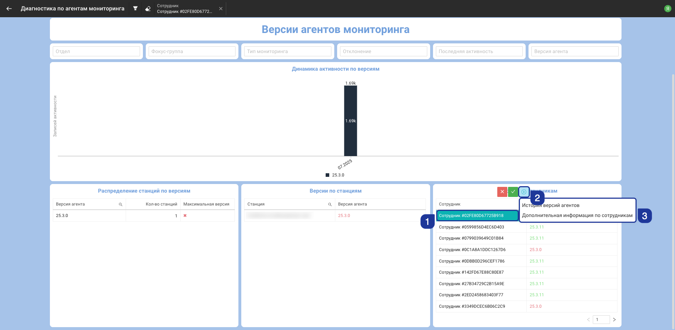The image size is (675, 330).
Task: Click the page number input field
Action: [601, 320]
